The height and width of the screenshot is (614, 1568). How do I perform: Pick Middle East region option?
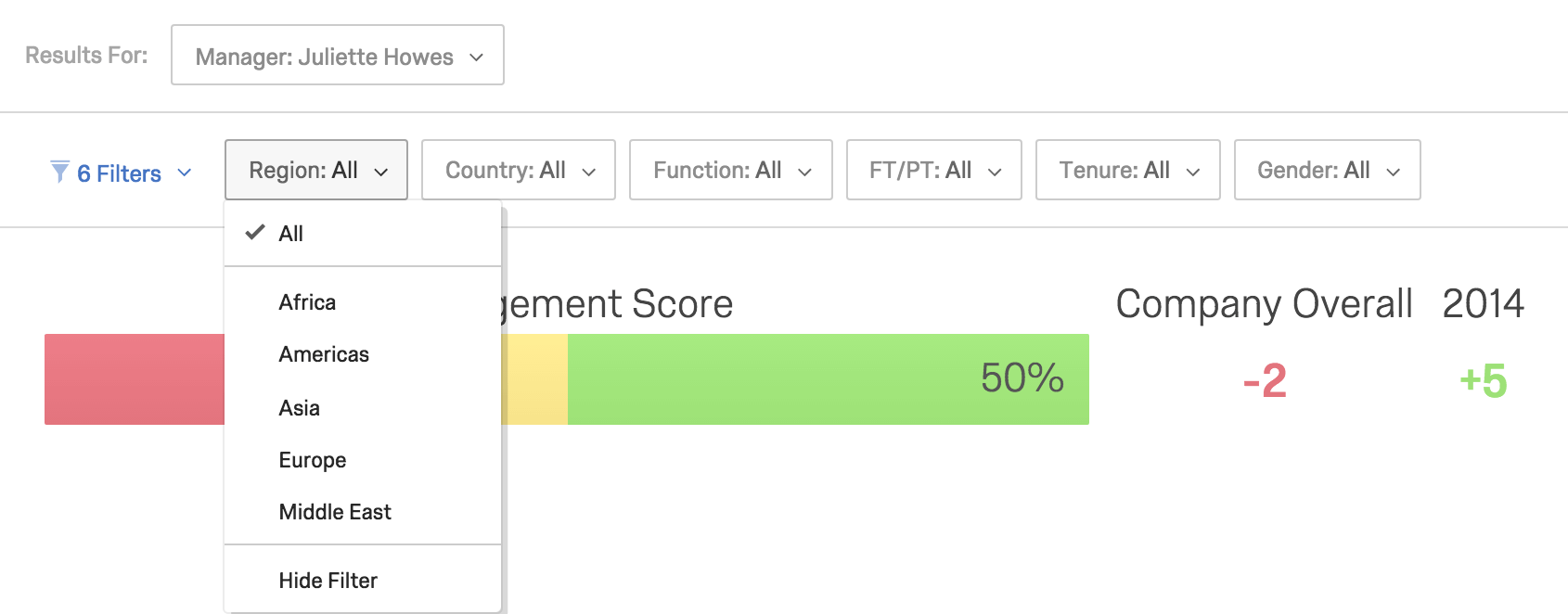click(363, 512)
